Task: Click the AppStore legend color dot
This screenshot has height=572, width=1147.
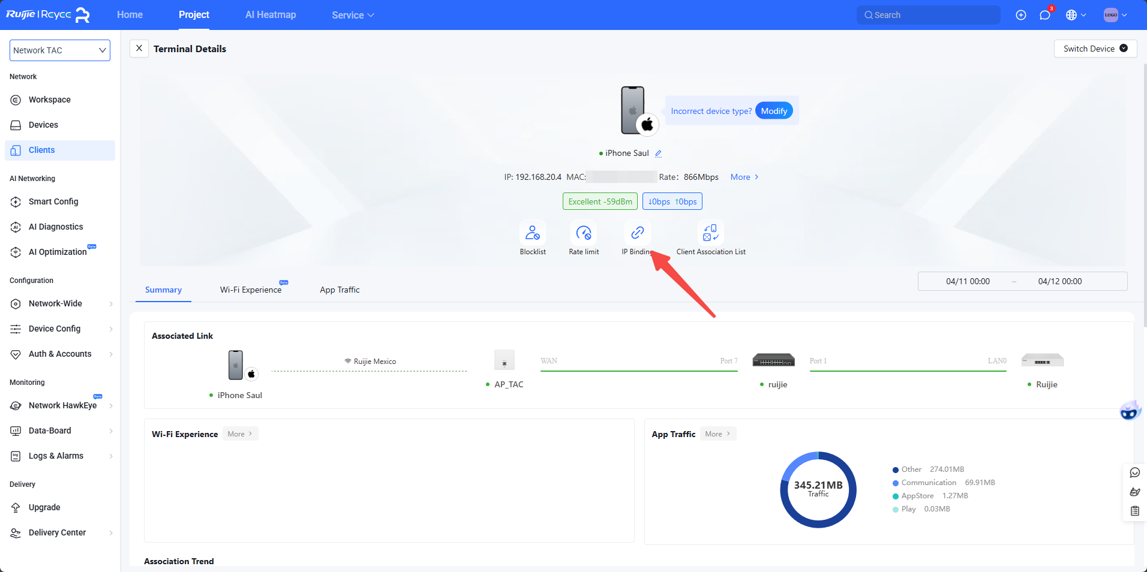Action: [896, 496]
